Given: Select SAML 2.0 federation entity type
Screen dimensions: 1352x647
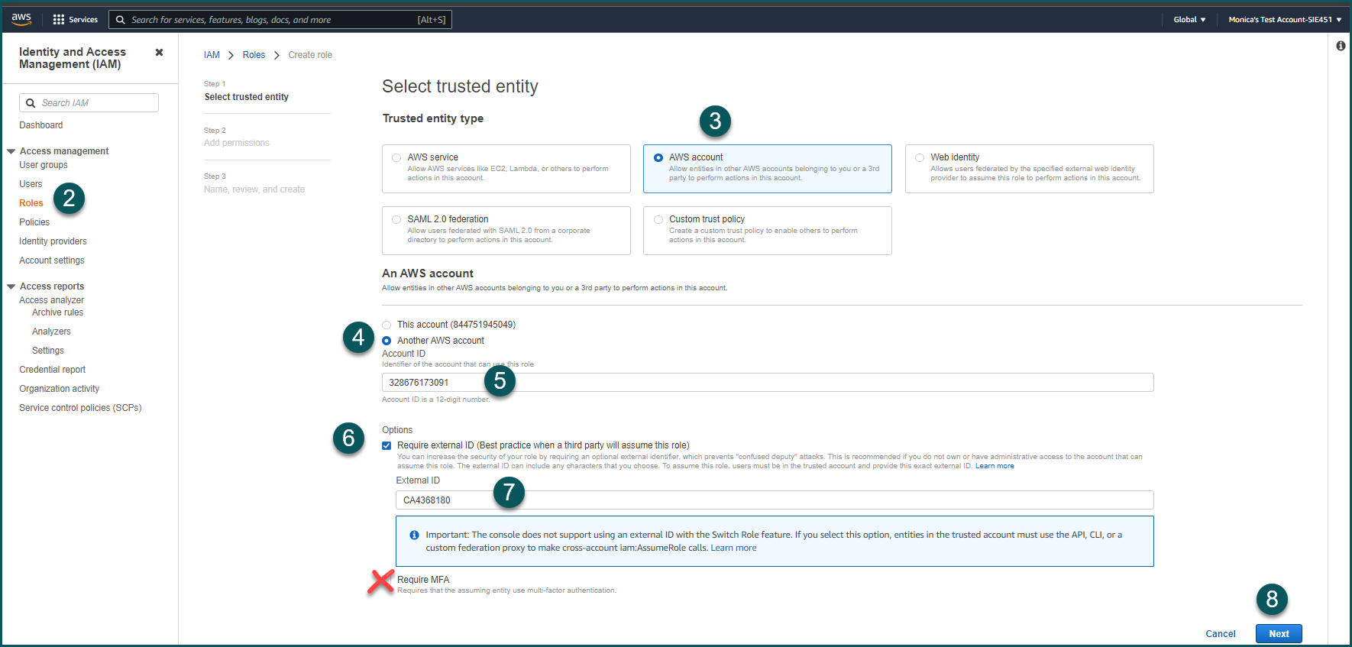Looking at the screenshot, I should (x=506, y=231).
